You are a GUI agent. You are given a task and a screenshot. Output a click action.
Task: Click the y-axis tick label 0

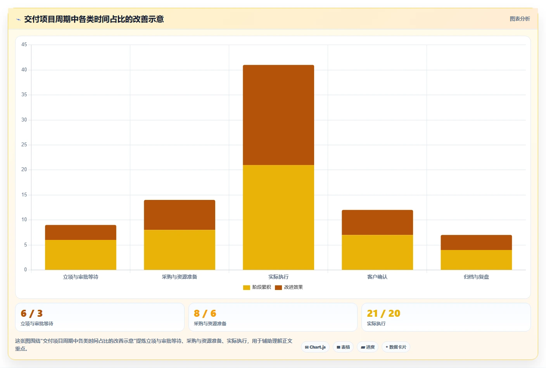[26, 270]
